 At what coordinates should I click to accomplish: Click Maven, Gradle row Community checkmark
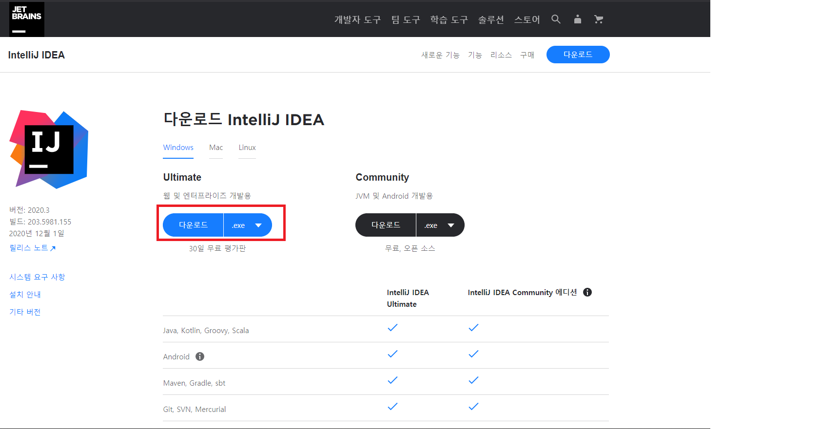(x=473, y=380)
